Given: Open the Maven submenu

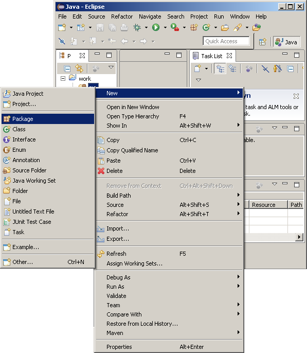Looking at the screenshot, I should 170,333.
